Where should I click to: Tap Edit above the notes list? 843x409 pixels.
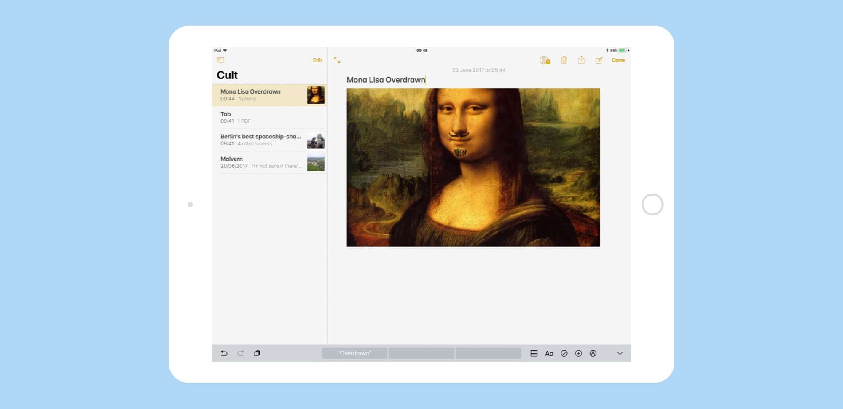pyautogui.click(x=317, y=60)
